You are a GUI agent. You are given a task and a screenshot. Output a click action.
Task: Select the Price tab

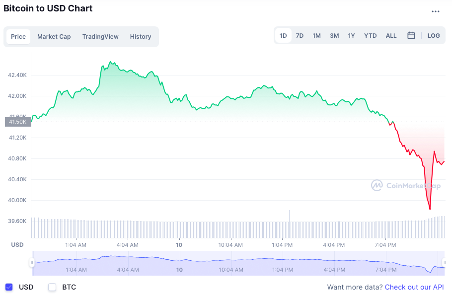(x=18, y=37)
